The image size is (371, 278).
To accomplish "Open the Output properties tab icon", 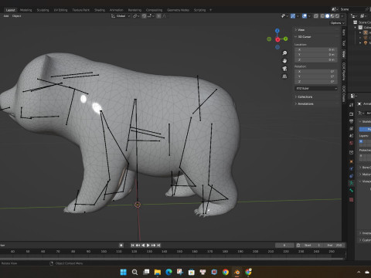I will 352,121.
